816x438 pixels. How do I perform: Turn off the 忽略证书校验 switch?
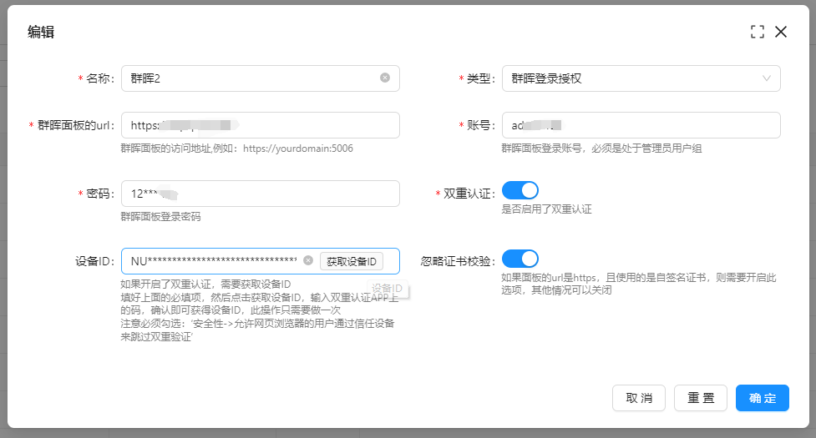coord(520,259)
